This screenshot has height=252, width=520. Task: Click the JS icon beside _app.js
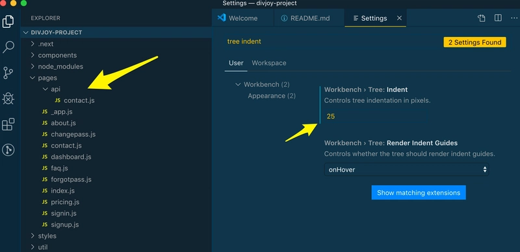[x=45, y=112]
